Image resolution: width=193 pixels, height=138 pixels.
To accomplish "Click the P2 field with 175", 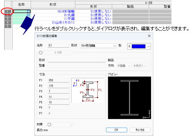I will 59,86.
